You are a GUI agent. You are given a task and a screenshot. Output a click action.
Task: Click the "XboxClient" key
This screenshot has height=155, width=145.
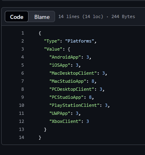coord(65,122)
